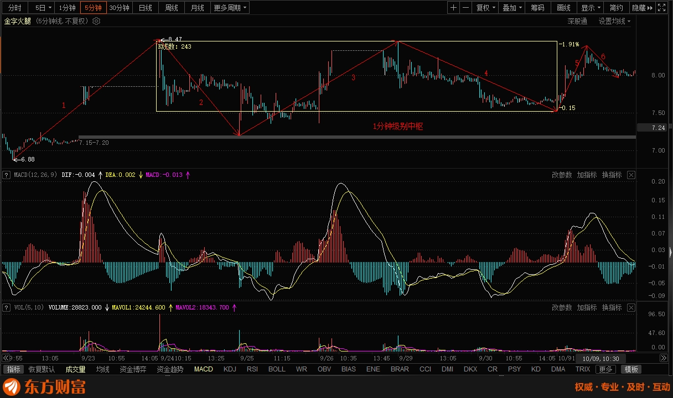Click MACD panel 加指标 button
Image resolution: width=673 pixels, height=398 pixels.
tap(587, 175)
